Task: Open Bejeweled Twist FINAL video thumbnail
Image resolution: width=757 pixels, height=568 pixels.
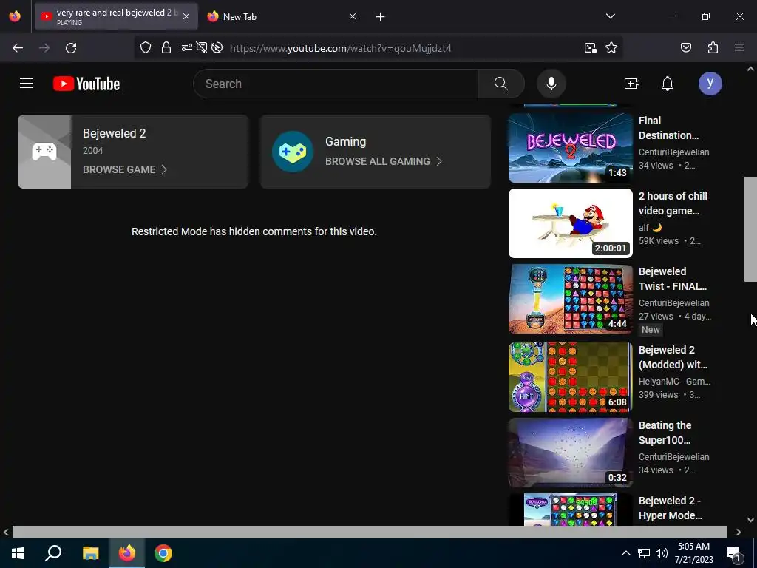Action: [x=570, y=299]
